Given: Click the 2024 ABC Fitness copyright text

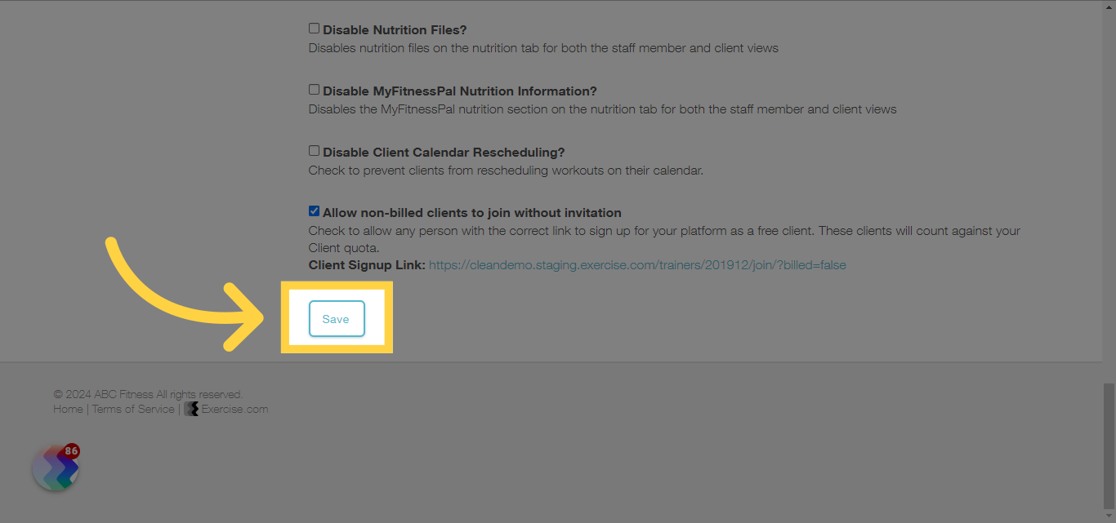Looking at the screenshot, I should (x=148, y=395).
